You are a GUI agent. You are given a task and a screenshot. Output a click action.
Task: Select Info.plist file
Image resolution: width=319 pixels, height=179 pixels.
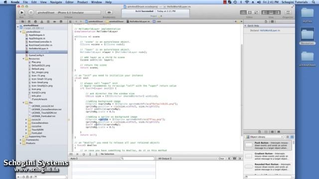tap(36, 96)
